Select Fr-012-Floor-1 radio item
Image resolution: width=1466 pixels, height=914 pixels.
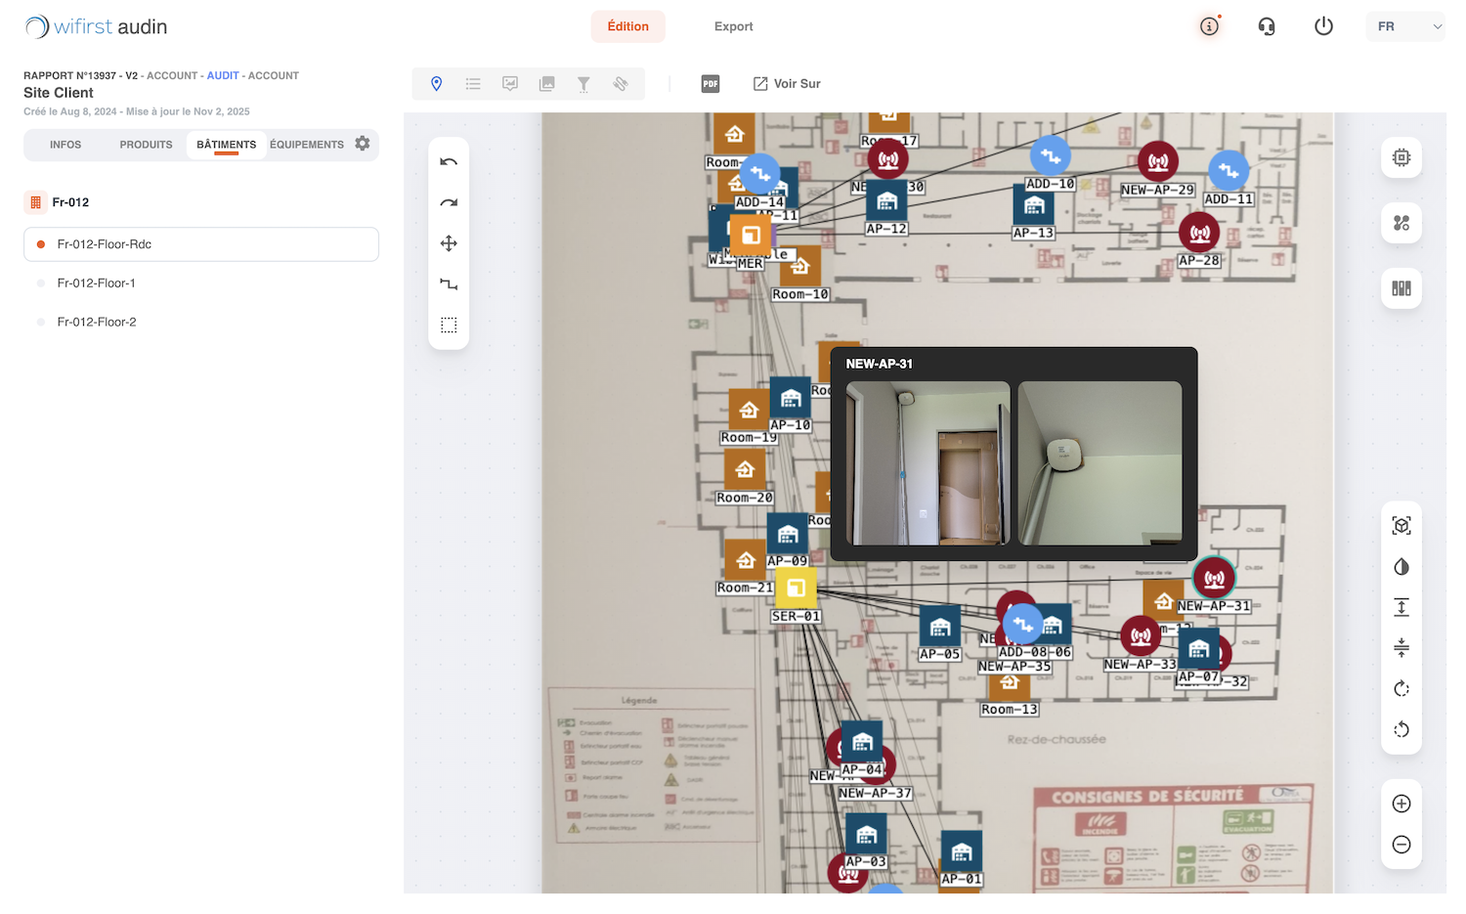(x=201, y=283)
